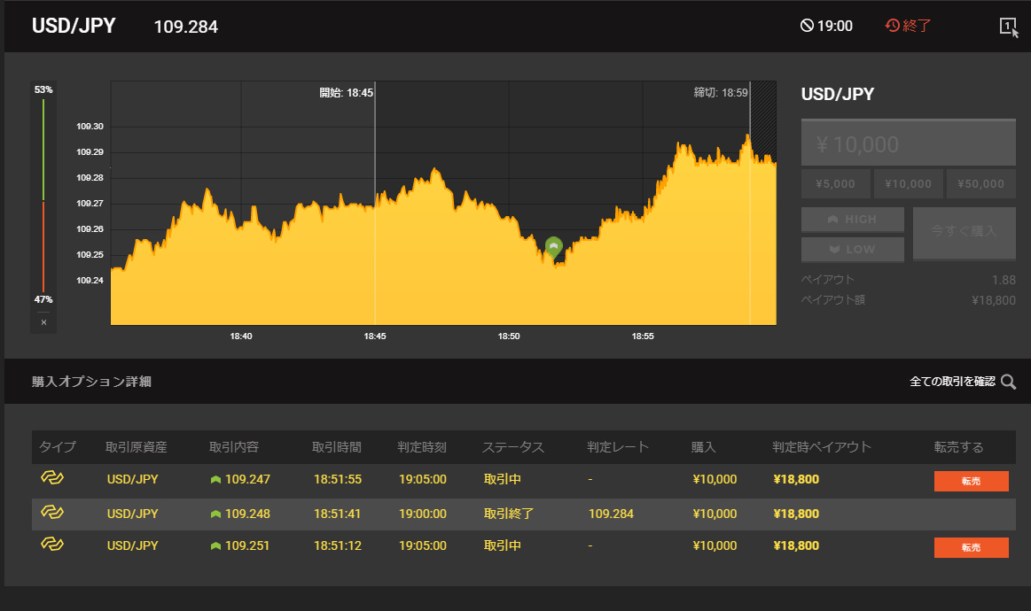Open the 全ての取引を確認 link
This screenshot has width=1031, height=611.
(x=952, y=382)
